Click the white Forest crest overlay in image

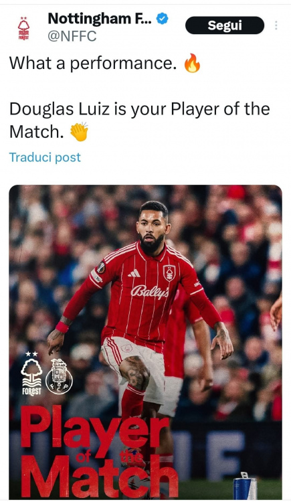coord(31,373)
